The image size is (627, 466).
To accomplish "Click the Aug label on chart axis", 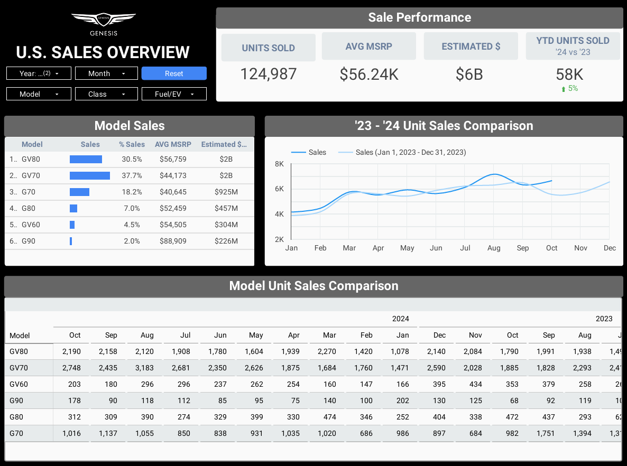I will point(494,248).
